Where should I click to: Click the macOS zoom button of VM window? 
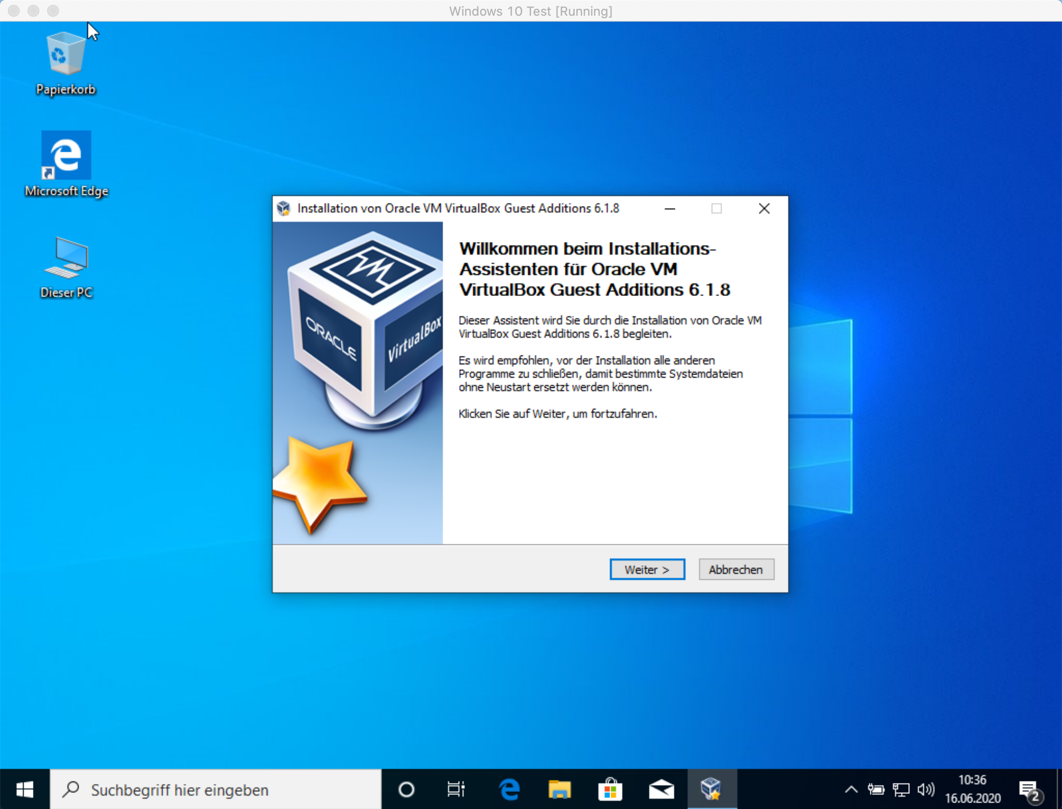pyautogui.click(x=53, y=11)
